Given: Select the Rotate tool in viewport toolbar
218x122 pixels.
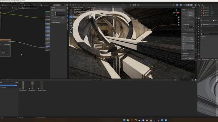Looking at the screenshot, I should pos(71,20).
